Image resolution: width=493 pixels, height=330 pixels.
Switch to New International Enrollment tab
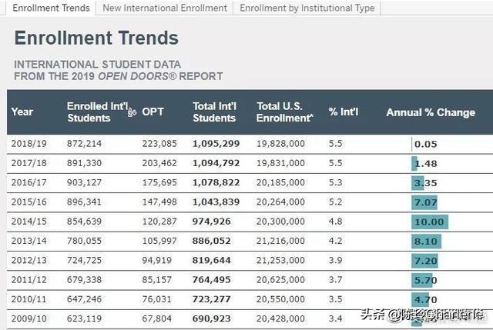165,8
